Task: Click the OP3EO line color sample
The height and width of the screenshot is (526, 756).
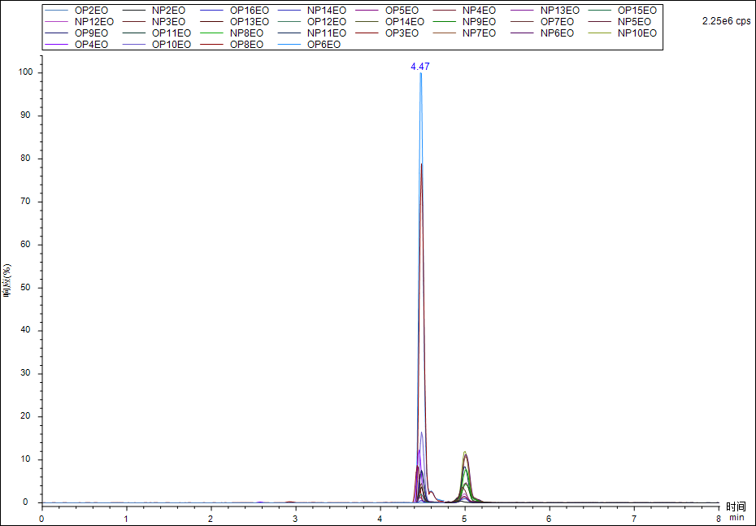Action: 368,33
